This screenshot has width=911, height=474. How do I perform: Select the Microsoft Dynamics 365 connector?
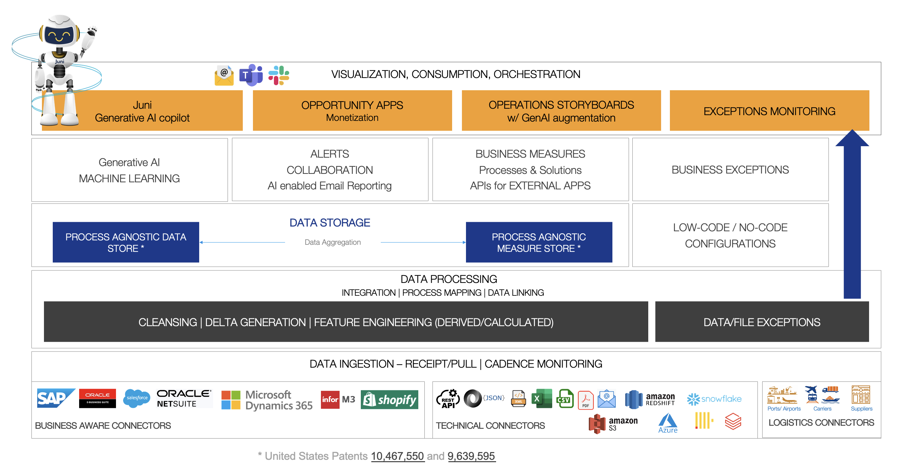[x=266, y=399]
